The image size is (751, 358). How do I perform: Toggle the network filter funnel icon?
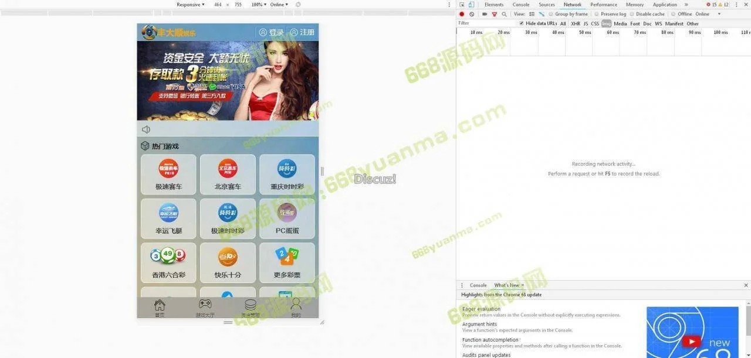coord(495,14)
